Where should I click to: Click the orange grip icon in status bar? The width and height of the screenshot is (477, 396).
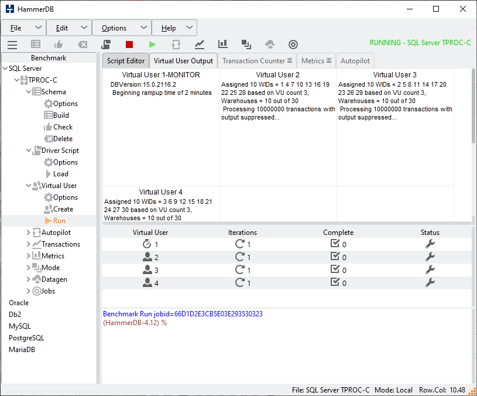click(472, 391)
